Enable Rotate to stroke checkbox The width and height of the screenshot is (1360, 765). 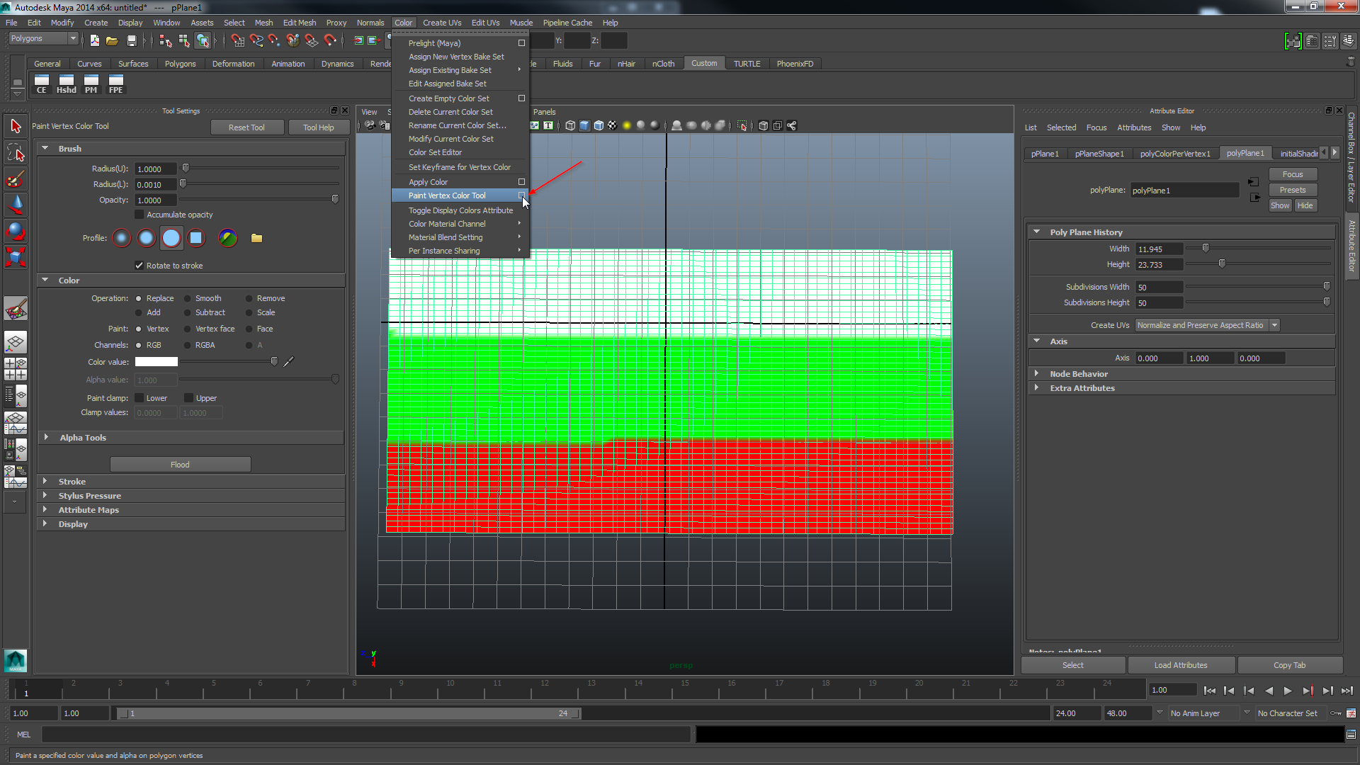(x=139, y=266)
